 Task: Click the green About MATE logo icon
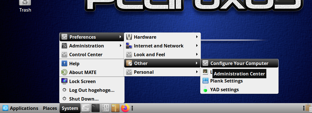click(x=64, y=72)
